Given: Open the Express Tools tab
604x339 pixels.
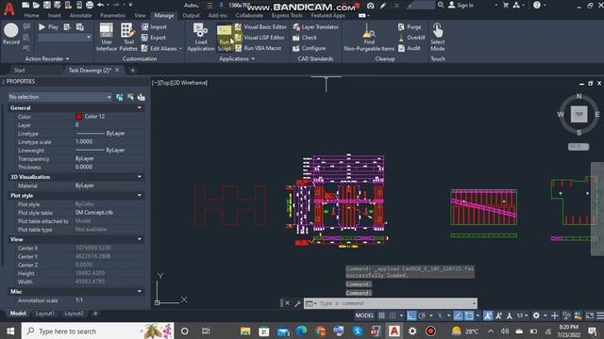Looking at the screenshot, I should tap(287, 16).
